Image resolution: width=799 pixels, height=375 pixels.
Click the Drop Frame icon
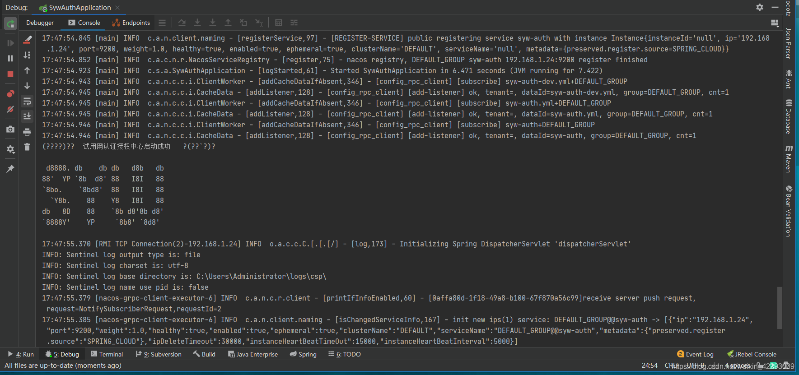click(243, 23)
